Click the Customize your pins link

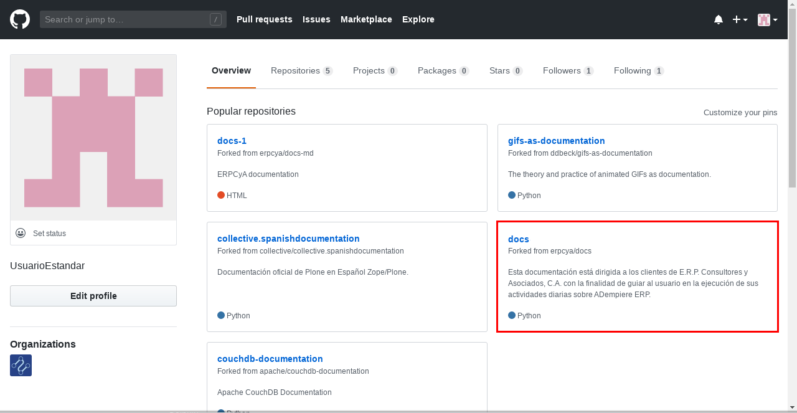coord(740,113)
